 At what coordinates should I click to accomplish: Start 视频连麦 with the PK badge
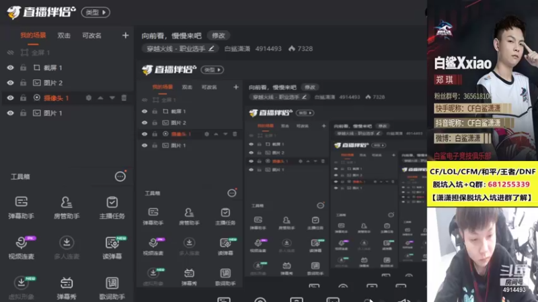(x=22, y=247)
